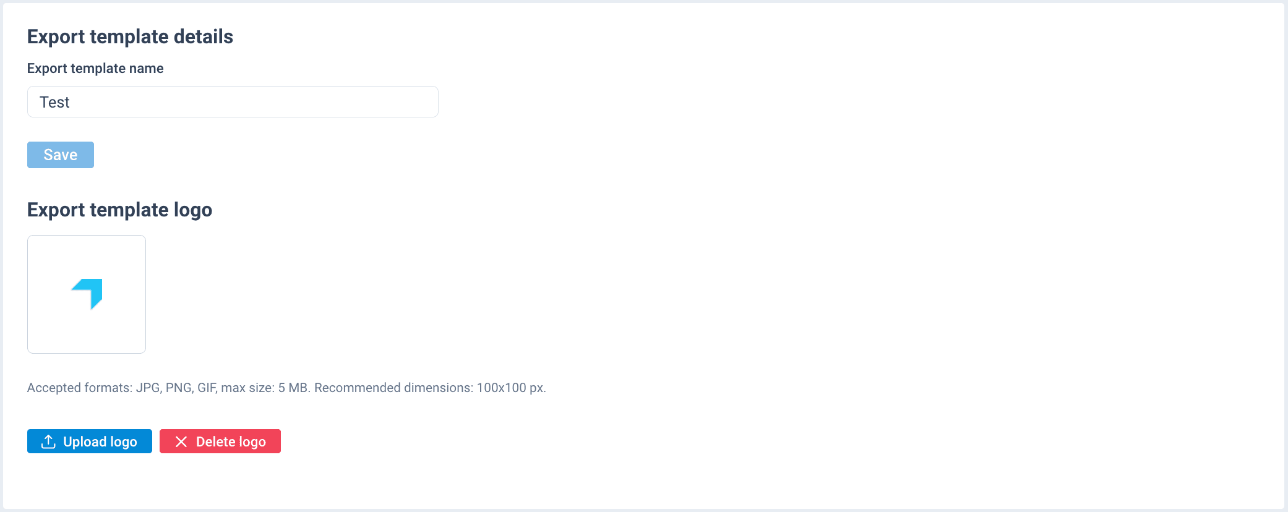Image resolution: width=1288 pixels, height=512 pixels.
Task: Delete the current template logo
Action: tap(220, 442)
